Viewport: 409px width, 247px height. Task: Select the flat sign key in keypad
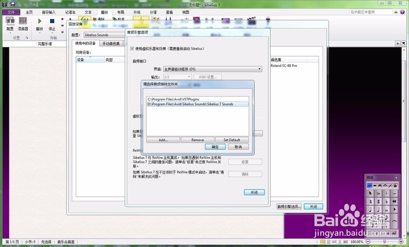point(387,201)
